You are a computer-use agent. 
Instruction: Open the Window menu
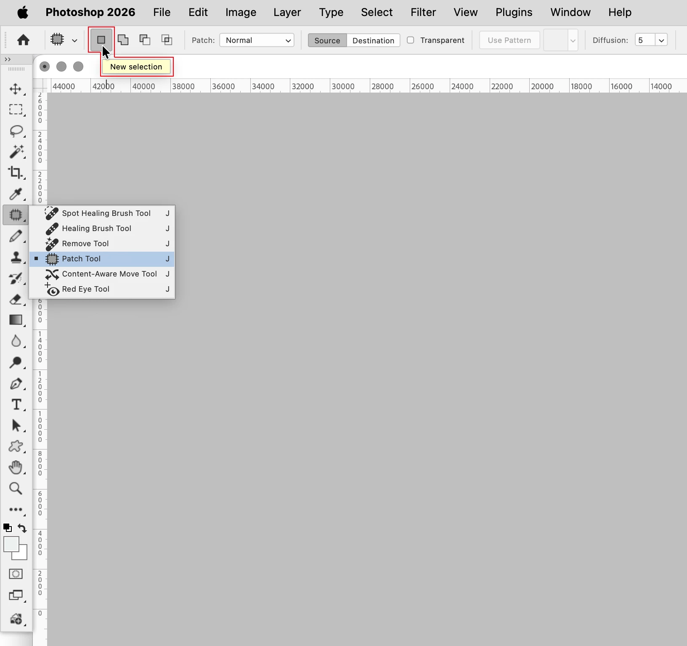tap(570, 12)
